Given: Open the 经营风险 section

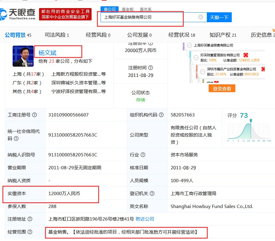Looking at the screenshot, I should 98,35.
